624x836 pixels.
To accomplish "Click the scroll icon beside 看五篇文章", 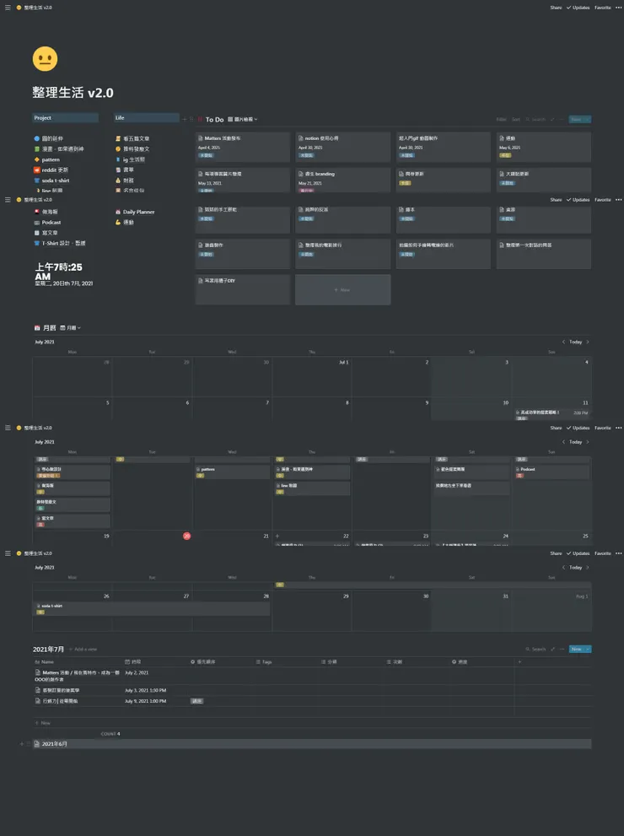I will click(118, 138).
